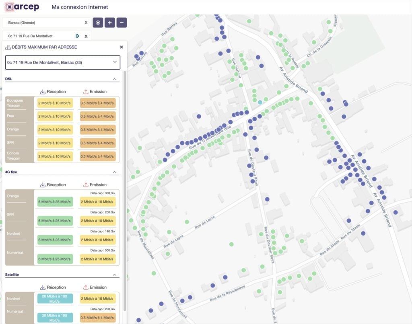Click the Data cap : 300 Go label
Viewport: 412px width, 324px height.
tap(103, 193)
